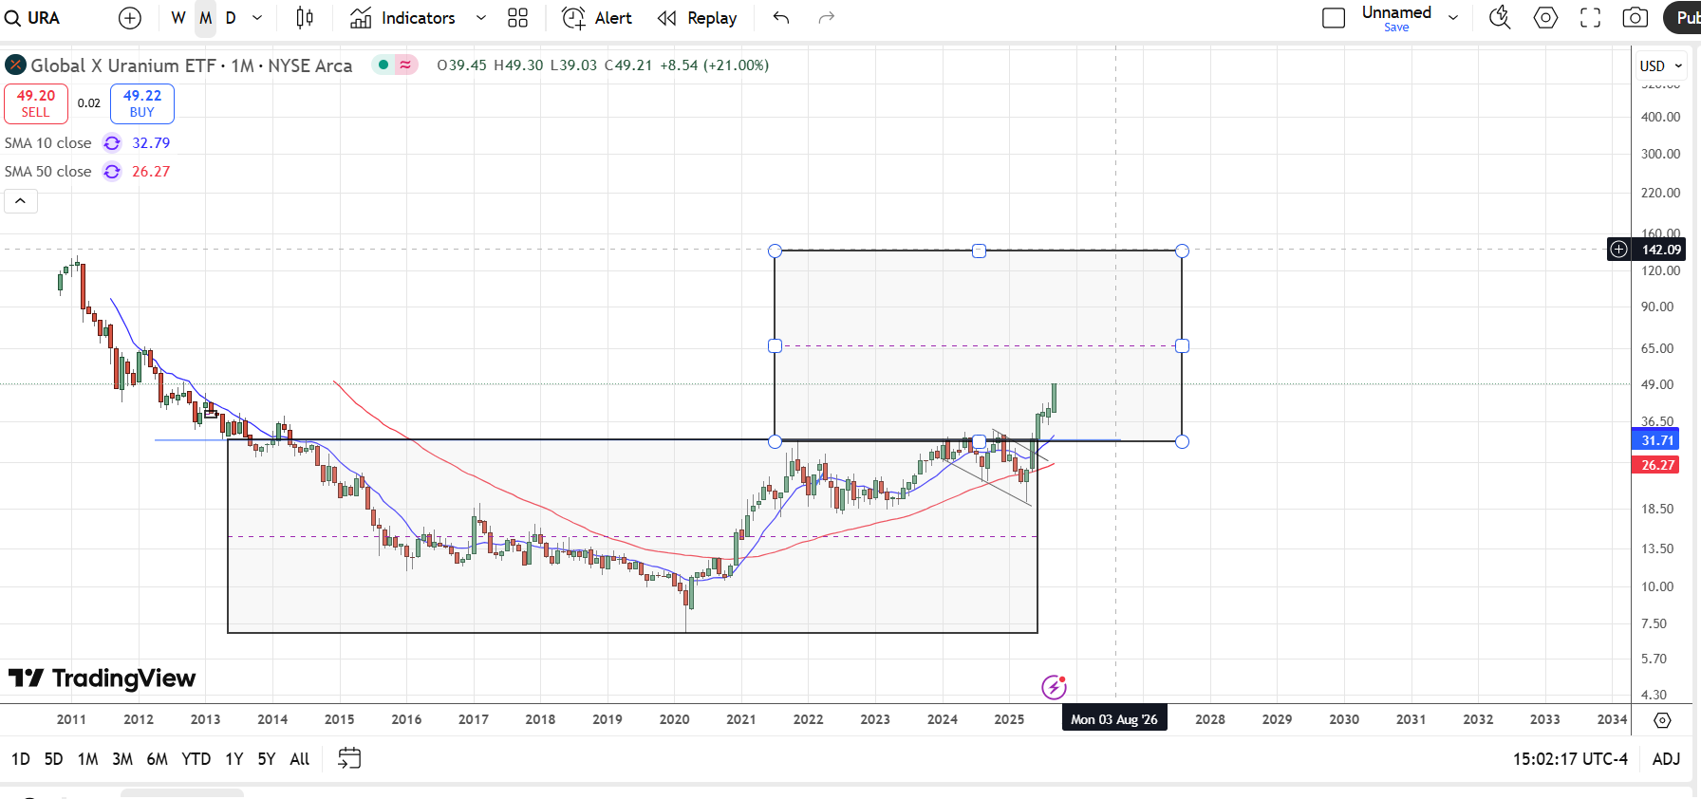The image size is (1701, 799).
Task: Open the layout setup grid icon
Action: click(x=517, y=18)
